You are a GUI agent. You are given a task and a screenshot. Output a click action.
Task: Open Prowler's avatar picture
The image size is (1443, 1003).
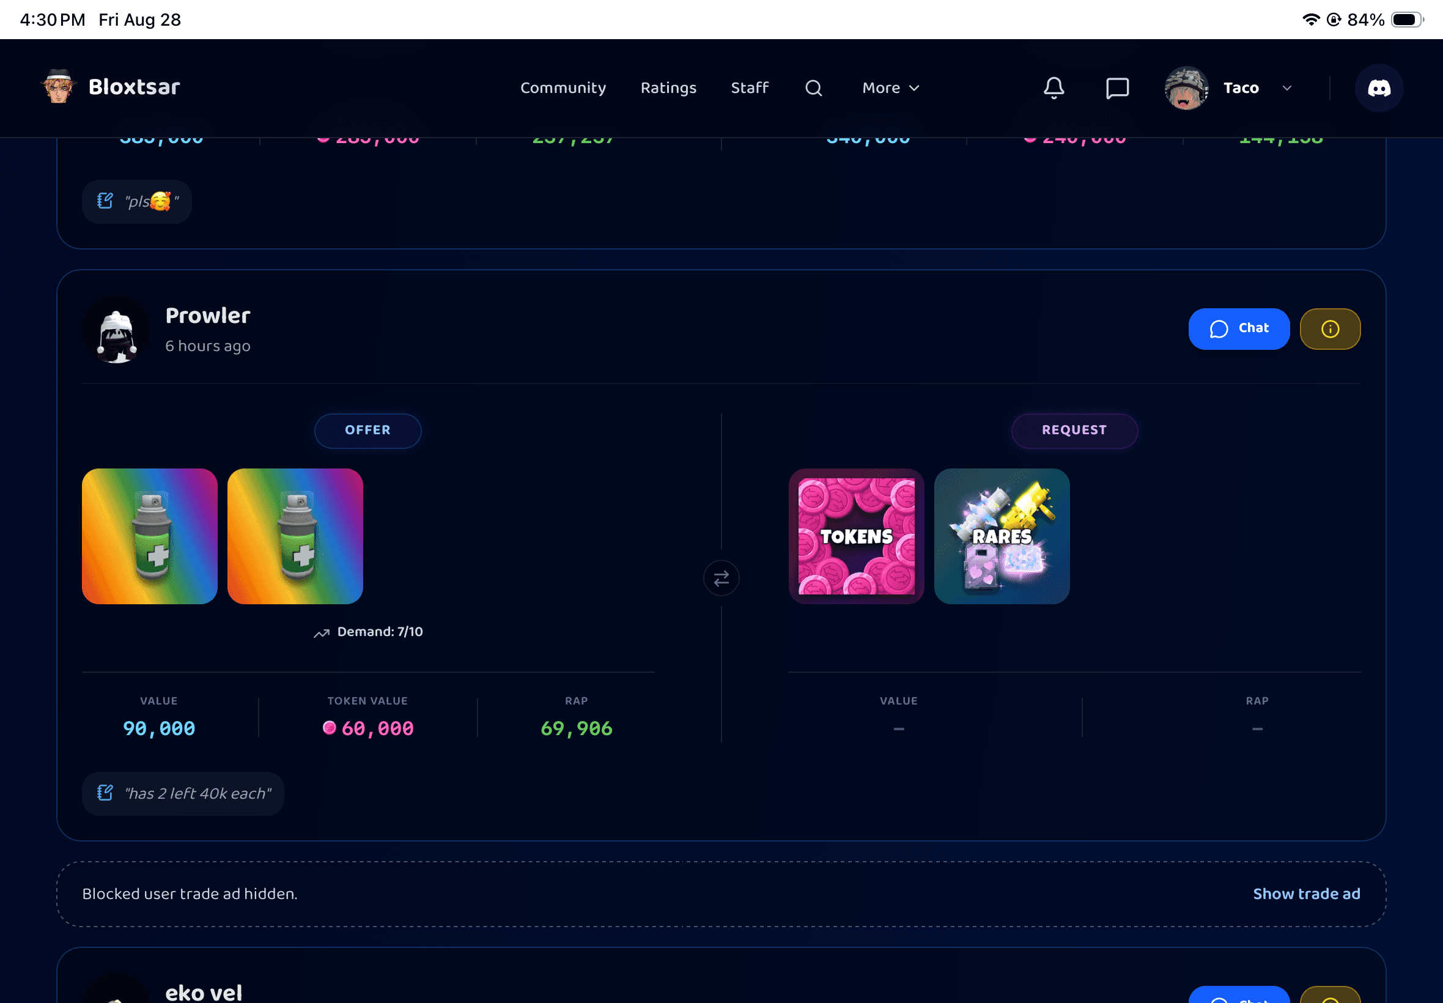[x=116, y=329]
